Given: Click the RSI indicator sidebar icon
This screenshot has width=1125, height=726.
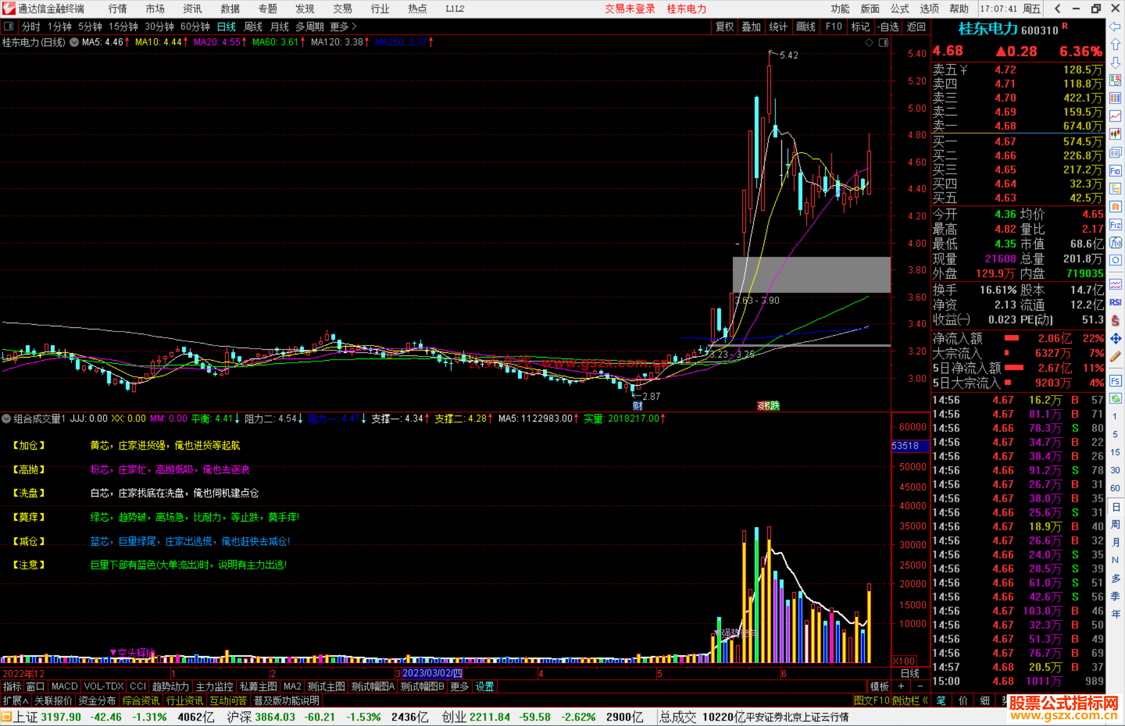Looking at the screenshot, I should [1115, 302].
